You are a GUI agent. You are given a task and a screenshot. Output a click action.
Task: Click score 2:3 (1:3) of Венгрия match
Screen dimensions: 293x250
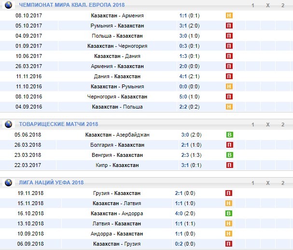pos(191,155)
